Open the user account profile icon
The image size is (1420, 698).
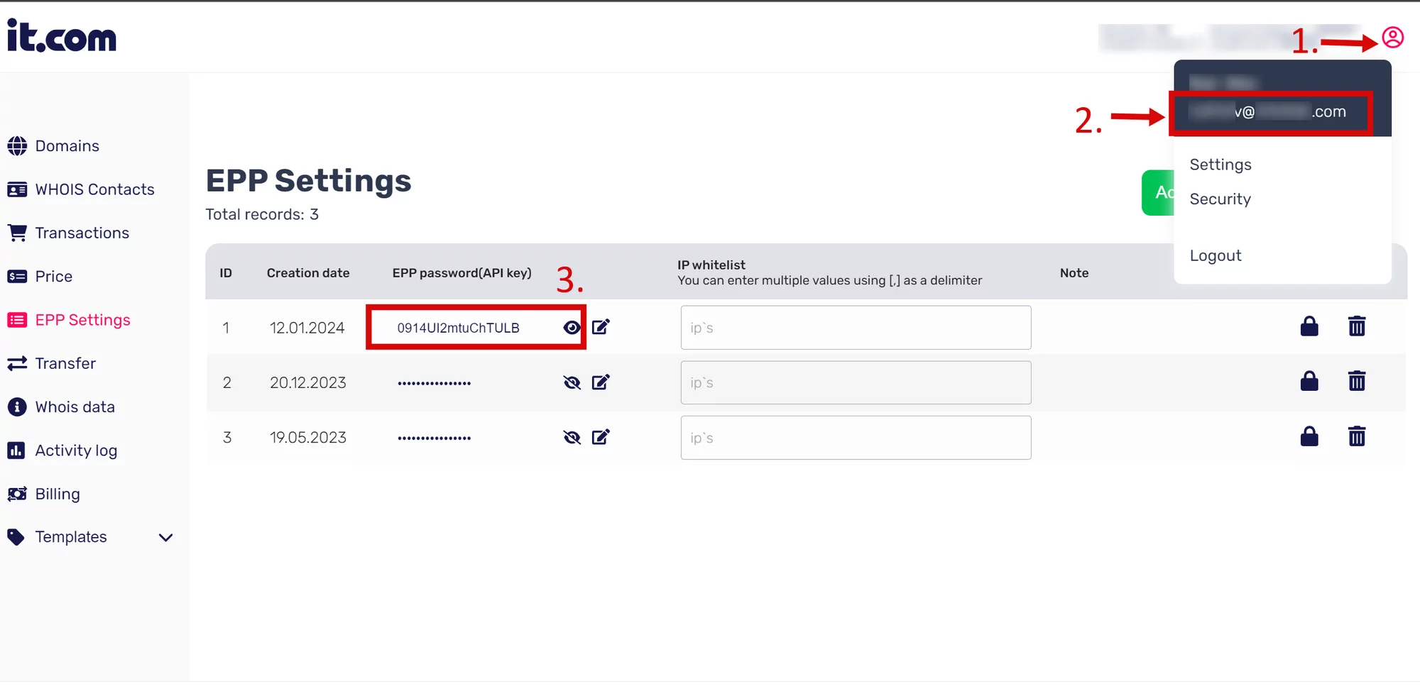(1392, 38)
